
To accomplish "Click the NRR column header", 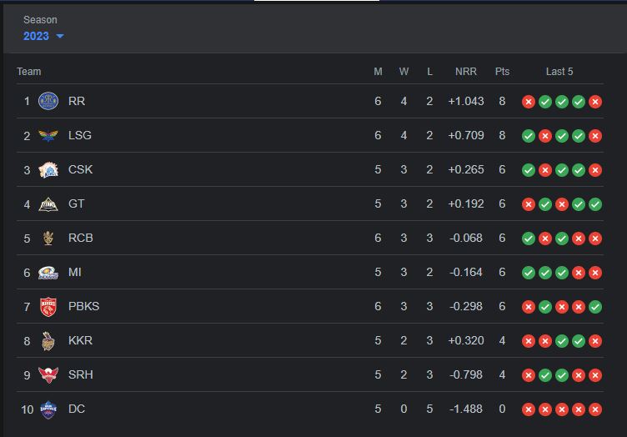I will 465,72.
